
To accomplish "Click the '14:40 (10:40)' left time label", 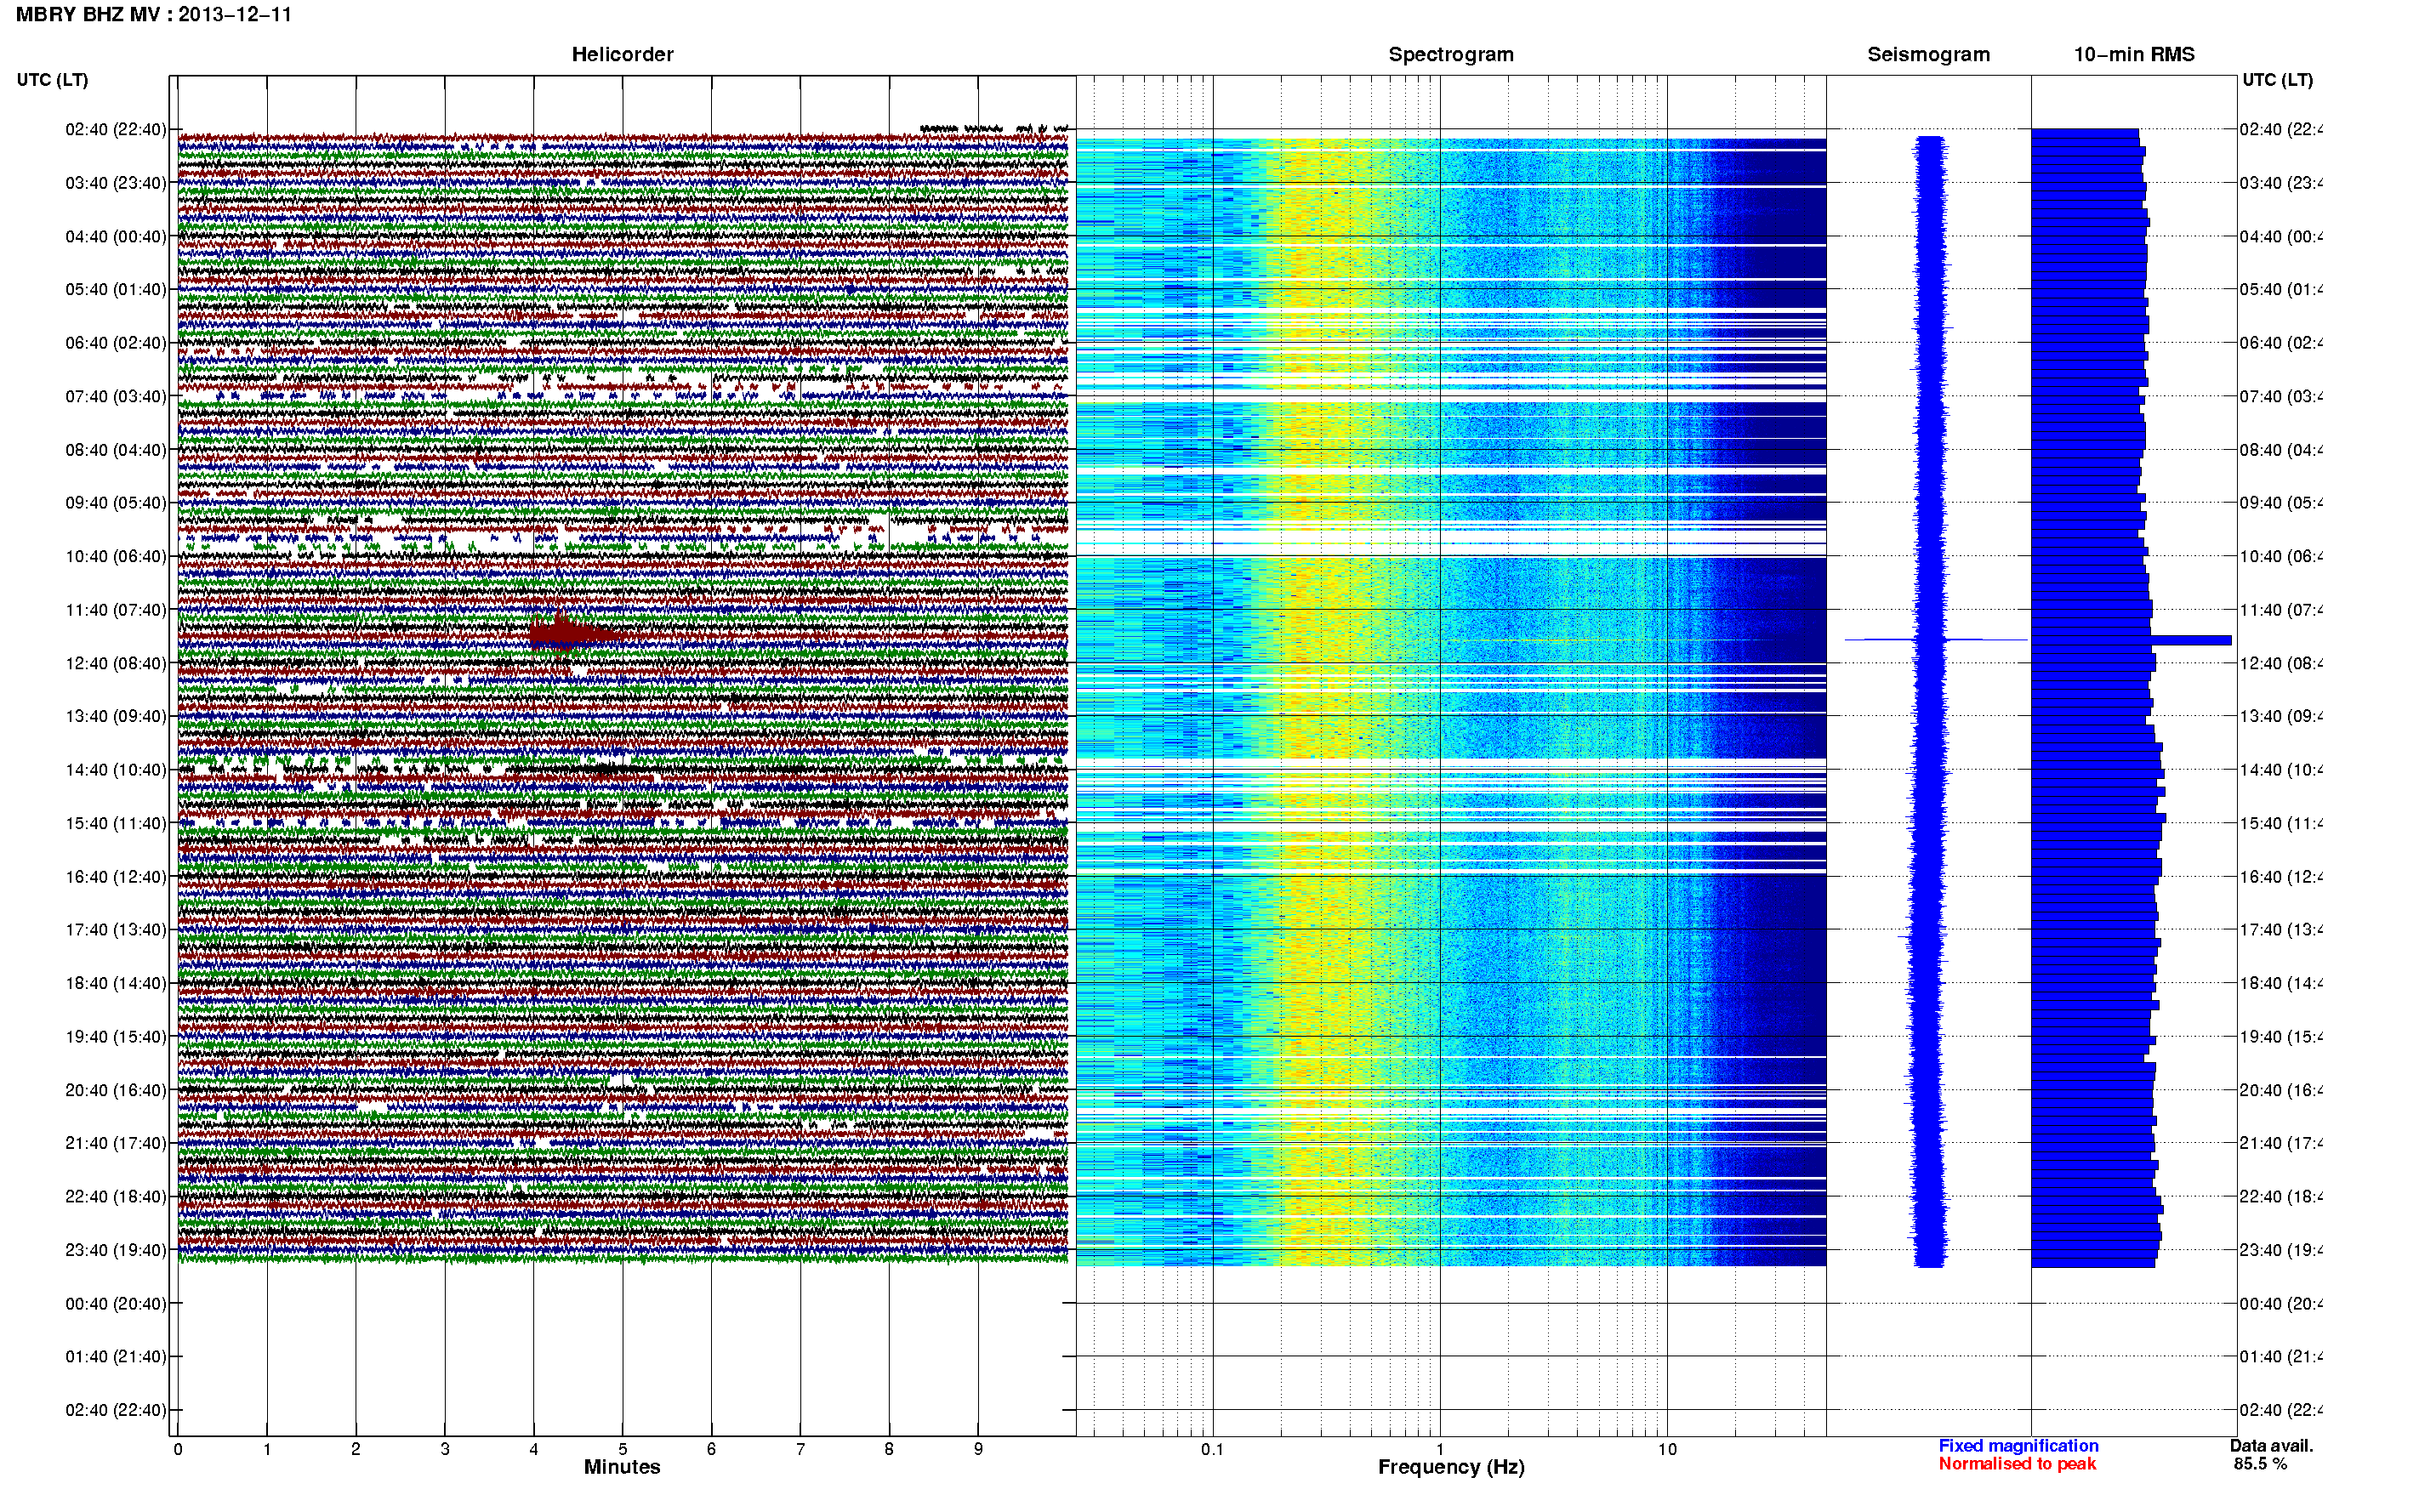I will (116, 770).
